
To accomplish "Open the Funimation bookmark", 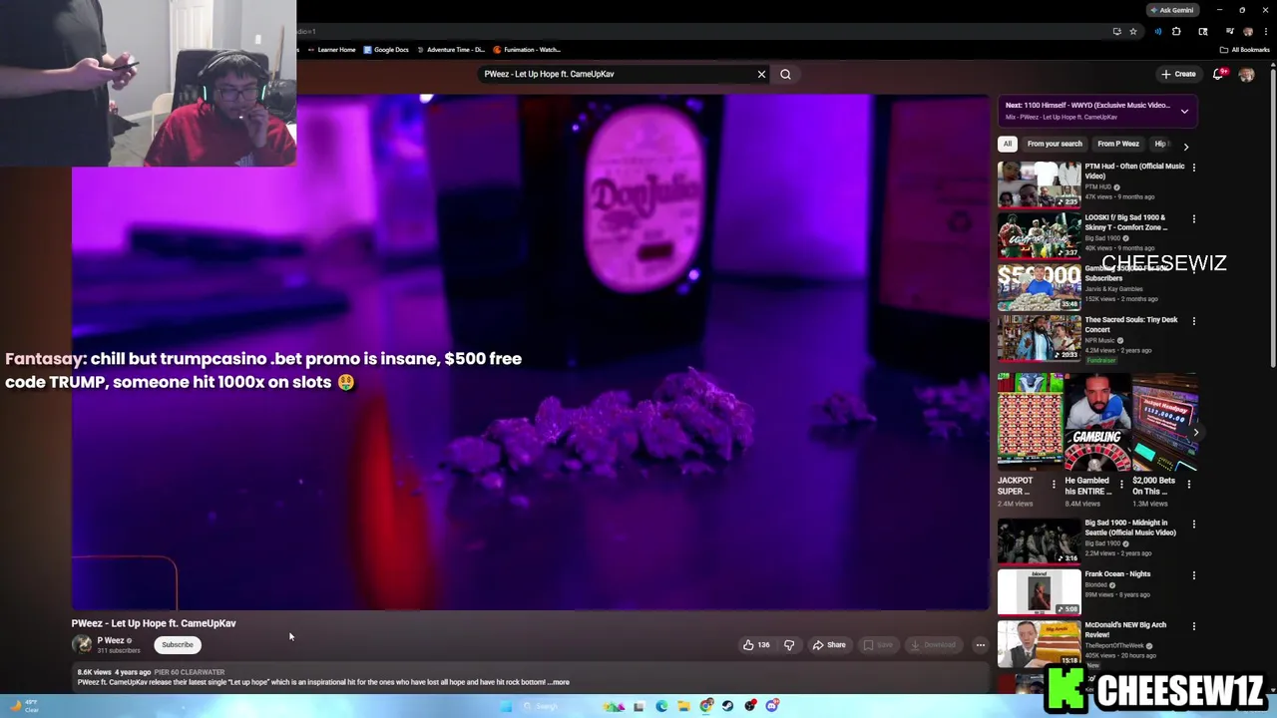I will click(x=528, y=50).
